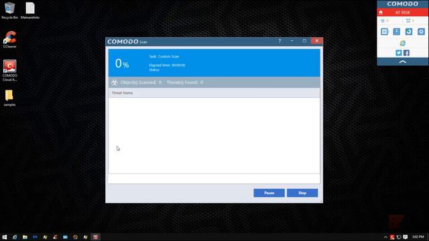
Task: Select the samples folder on desktop
Action: tap(9, 98)
